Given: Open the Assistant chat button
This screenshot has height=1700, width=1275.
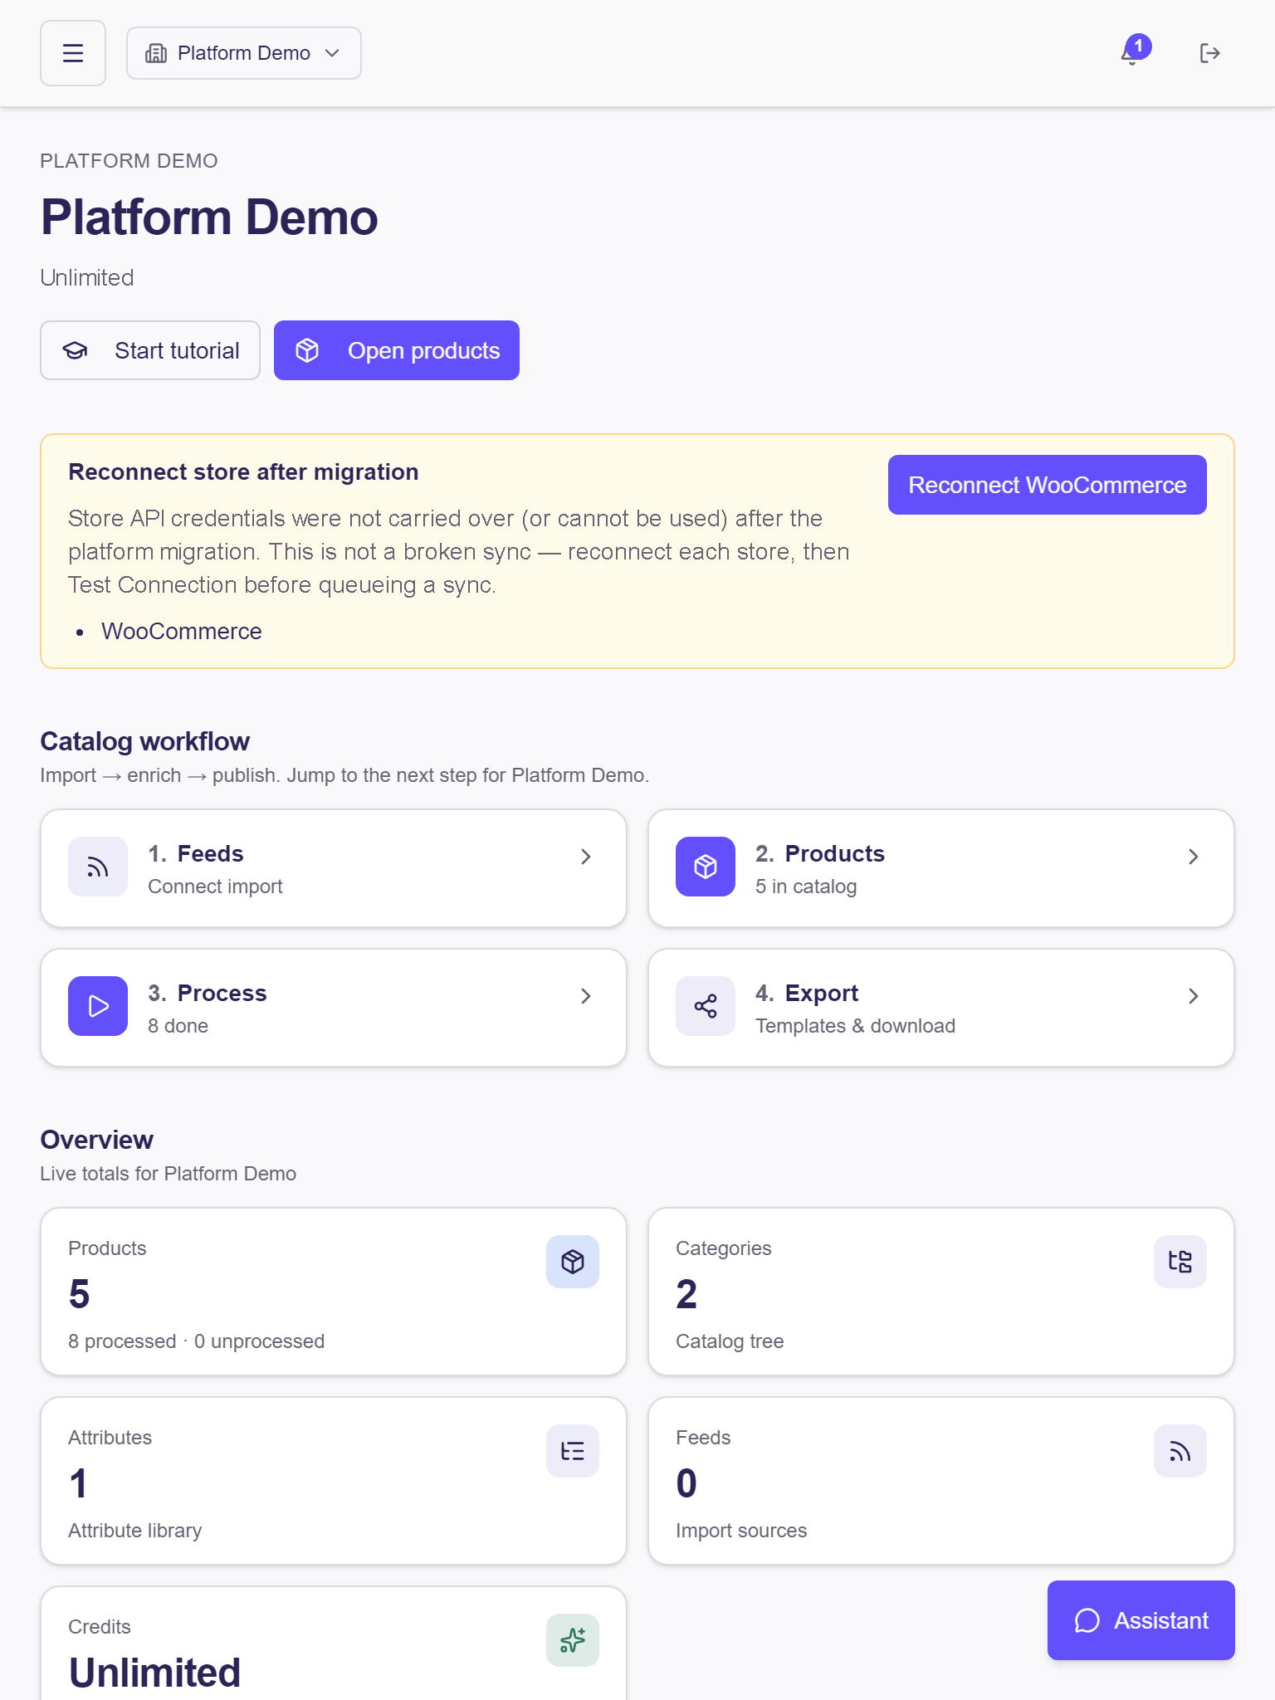Looking at the screenshot, I should [x=1141, y=1620].
